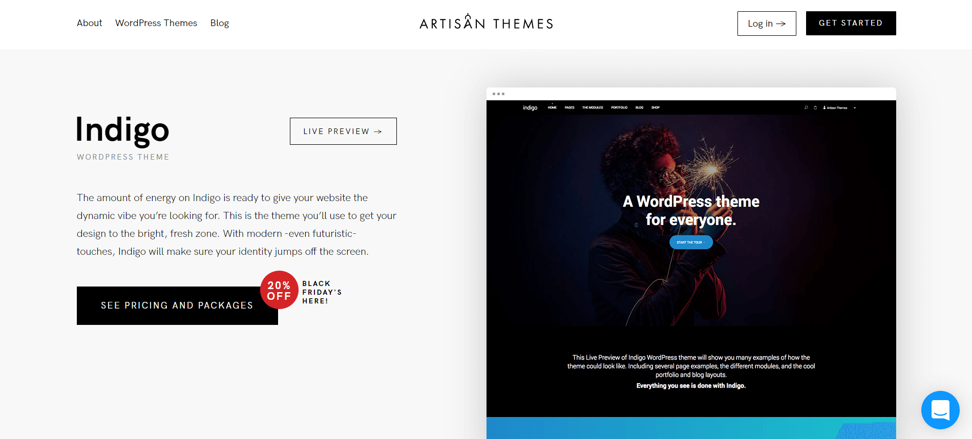Click See Pricing and Packages button
Viewport: 972px width, 439px height.
pyautogui.click(x=177, y=305)
